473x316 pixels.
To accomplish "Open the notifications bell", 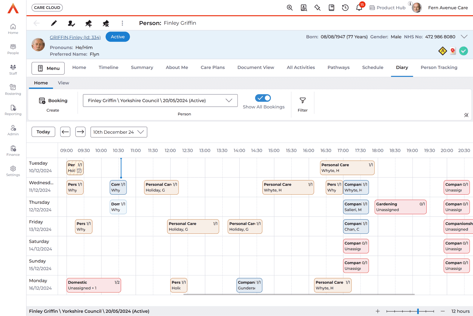I will 359,8.
